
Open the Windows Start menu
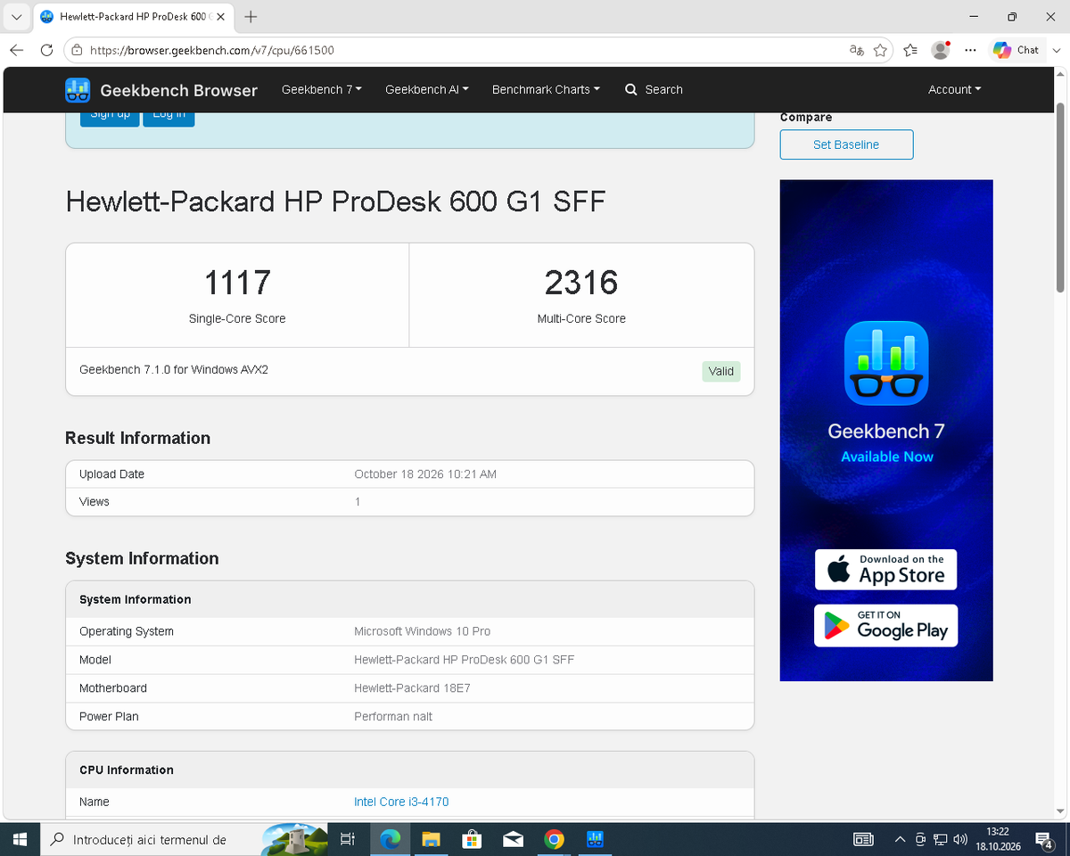point(20,839)
